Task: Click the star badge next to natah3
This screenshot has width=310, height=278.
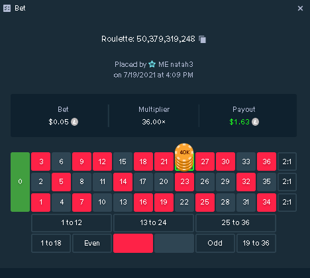Action: [152, 64]
